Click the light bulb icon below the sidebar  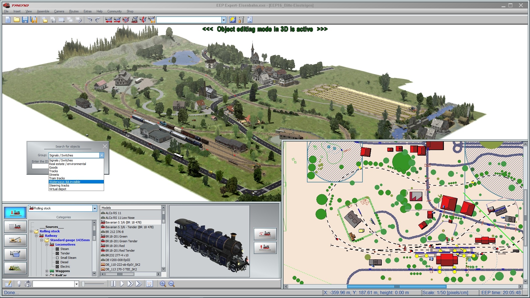point(19,284)
